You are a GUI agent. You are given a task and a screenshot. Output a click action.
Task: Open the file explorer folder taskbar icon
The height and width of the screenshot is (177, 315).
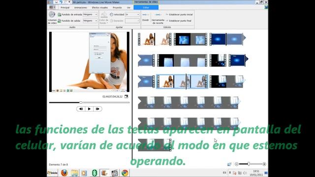(x=74, y=173)
